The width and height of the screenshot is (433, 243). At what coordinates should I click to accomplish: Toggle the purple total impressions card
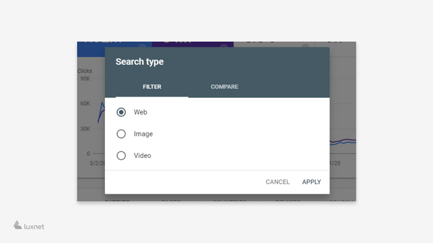coord(192,45)
